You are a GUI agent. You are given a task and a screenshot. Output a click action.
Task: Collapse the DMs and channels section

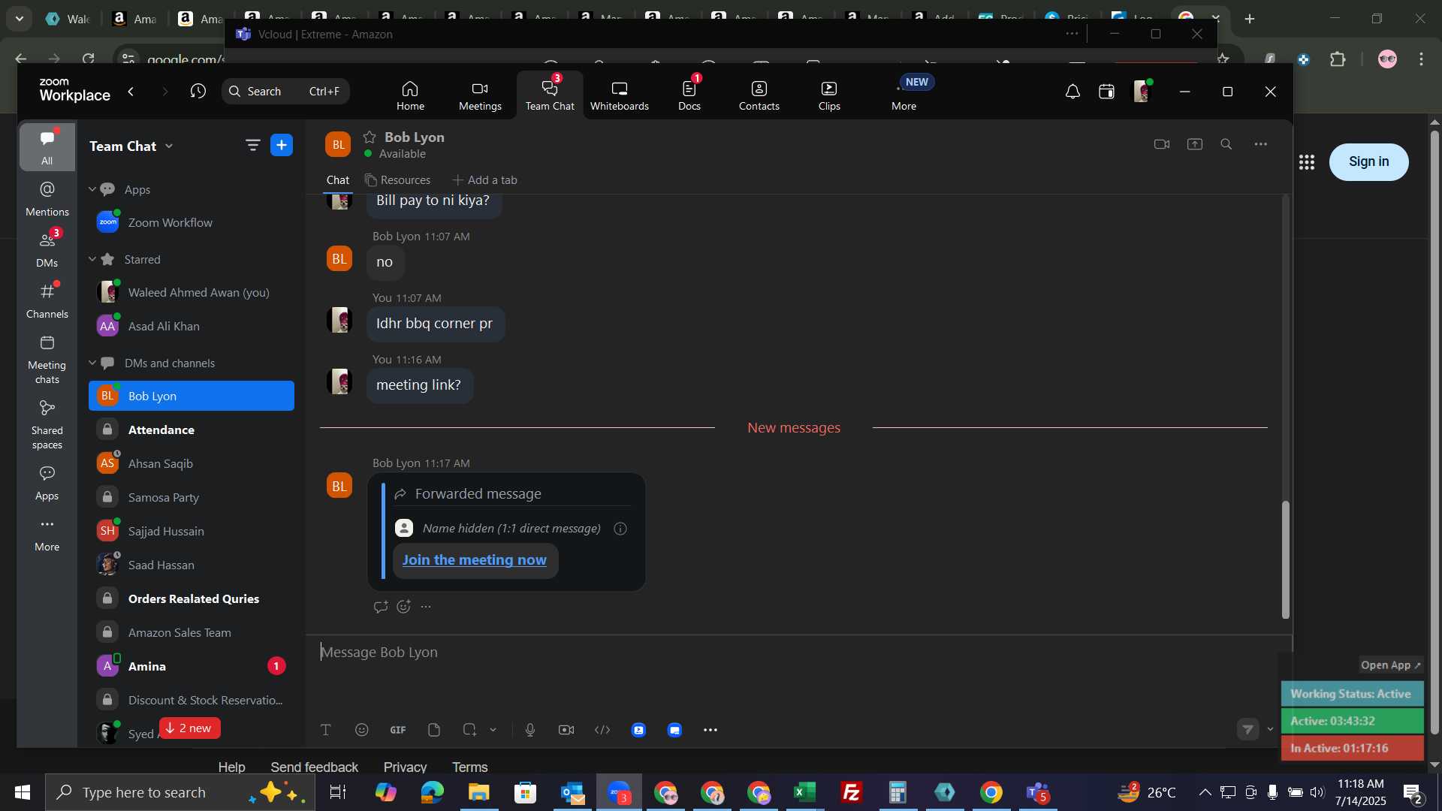pyautogui.click(x=92, y=363)
